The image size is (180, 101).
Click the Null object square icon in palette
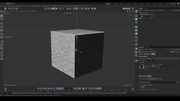tap(136, 16)
